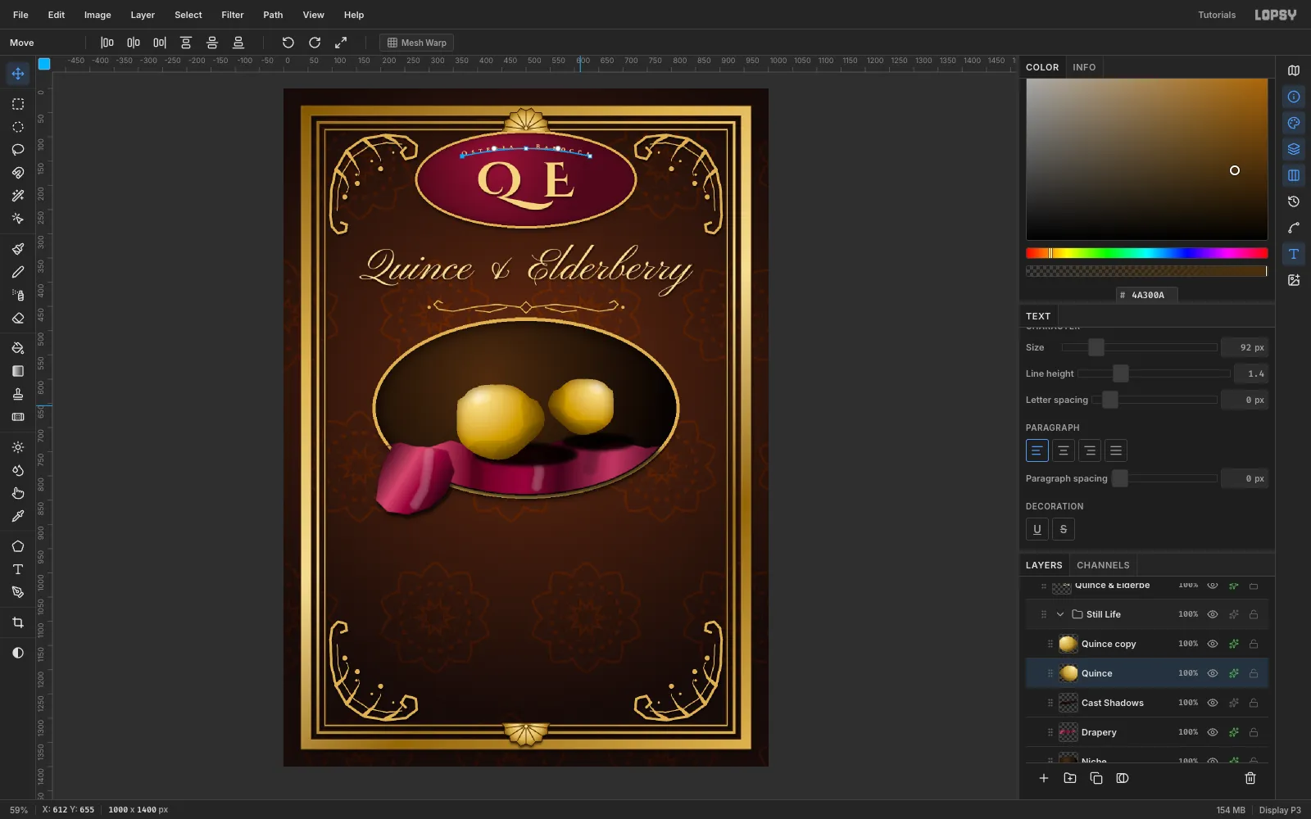Delete the selected layer with trash icon
The width and height of the screenshot is (1311, 819).
[x=1250, y=778]
